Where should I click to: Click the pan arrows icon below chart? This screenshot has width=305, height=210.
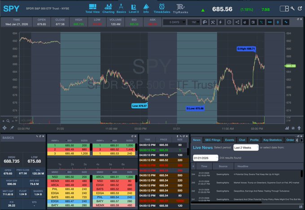pos(4,128)
